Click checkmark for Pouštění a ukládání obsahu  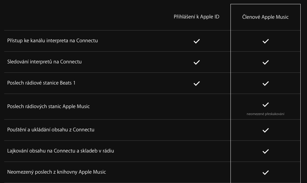coord(266,130)
